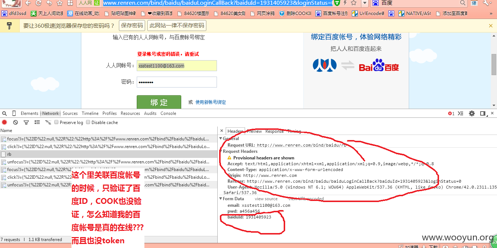The width and height of the screenshot is (497, 248).
Task: Switch to the Network tab
Action: 50,113
